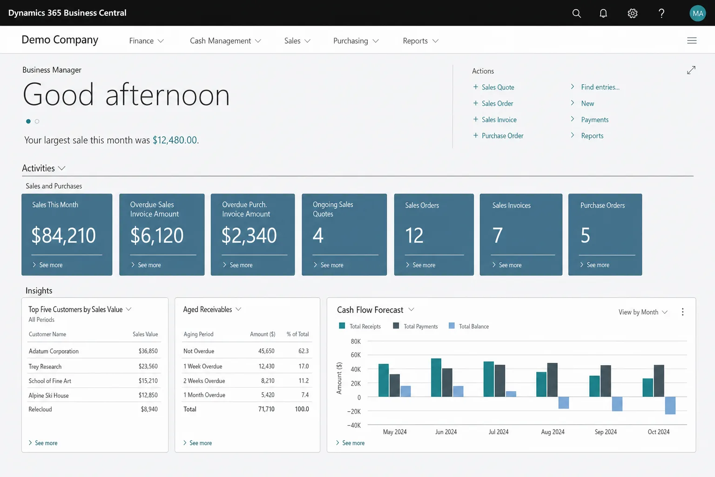The height and width of the screenshot is (477, 715).
Task: Click the plus icon beside Sales Invoice
Action: click(476, 119)
